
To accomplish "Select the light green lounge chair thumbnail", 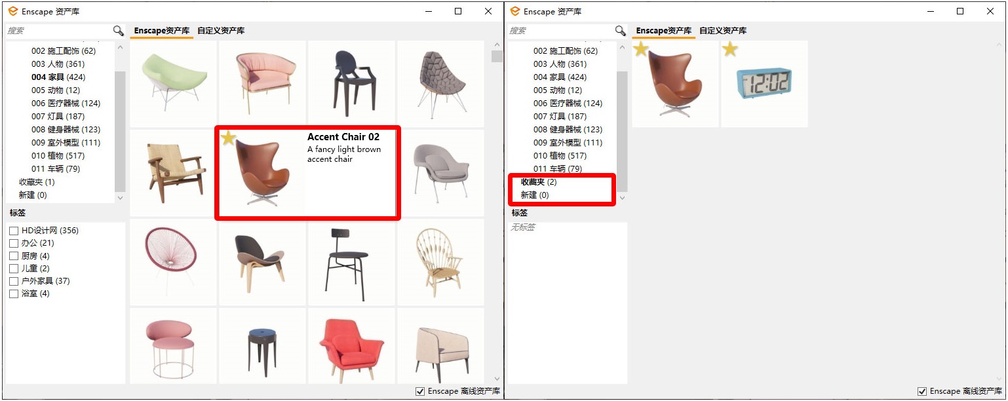I will click(173, 84).
